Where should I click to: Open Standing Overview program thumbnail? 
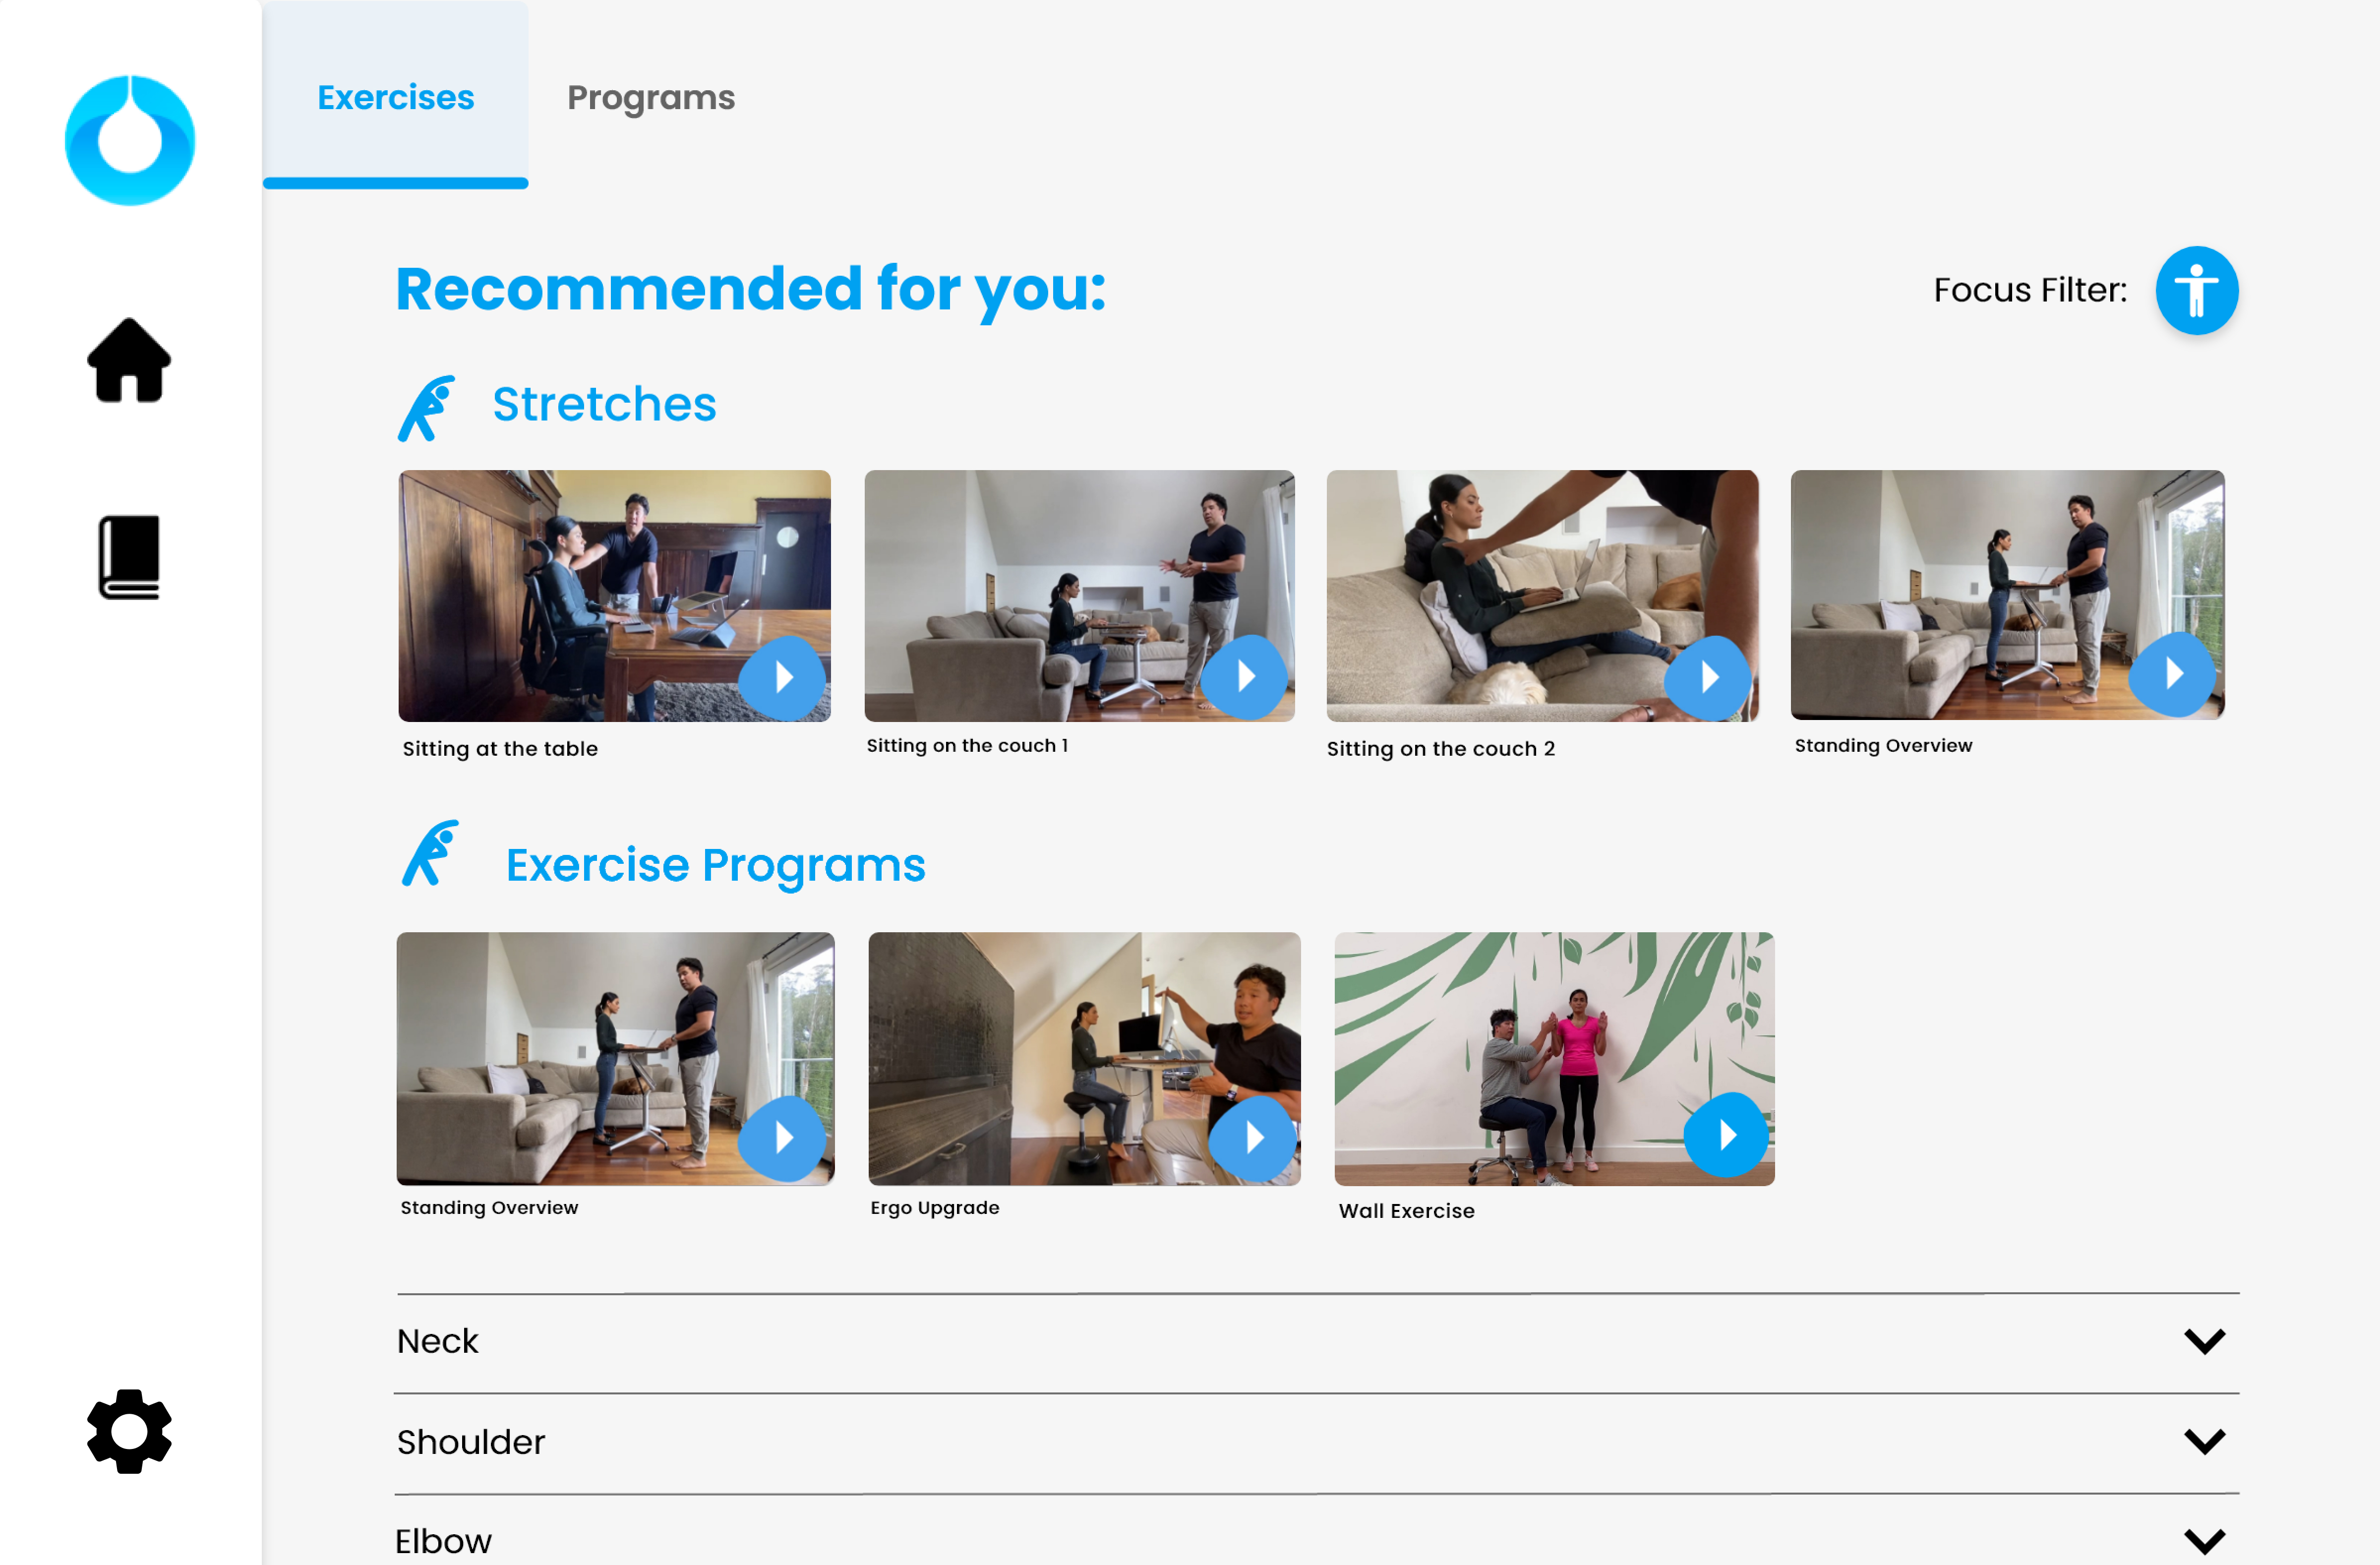point(615,1059)
